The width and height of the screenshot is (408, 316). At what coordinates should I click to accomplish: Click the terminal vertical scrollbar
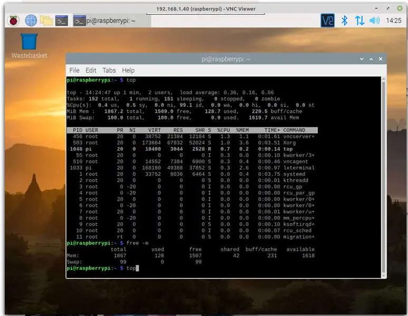383,177
